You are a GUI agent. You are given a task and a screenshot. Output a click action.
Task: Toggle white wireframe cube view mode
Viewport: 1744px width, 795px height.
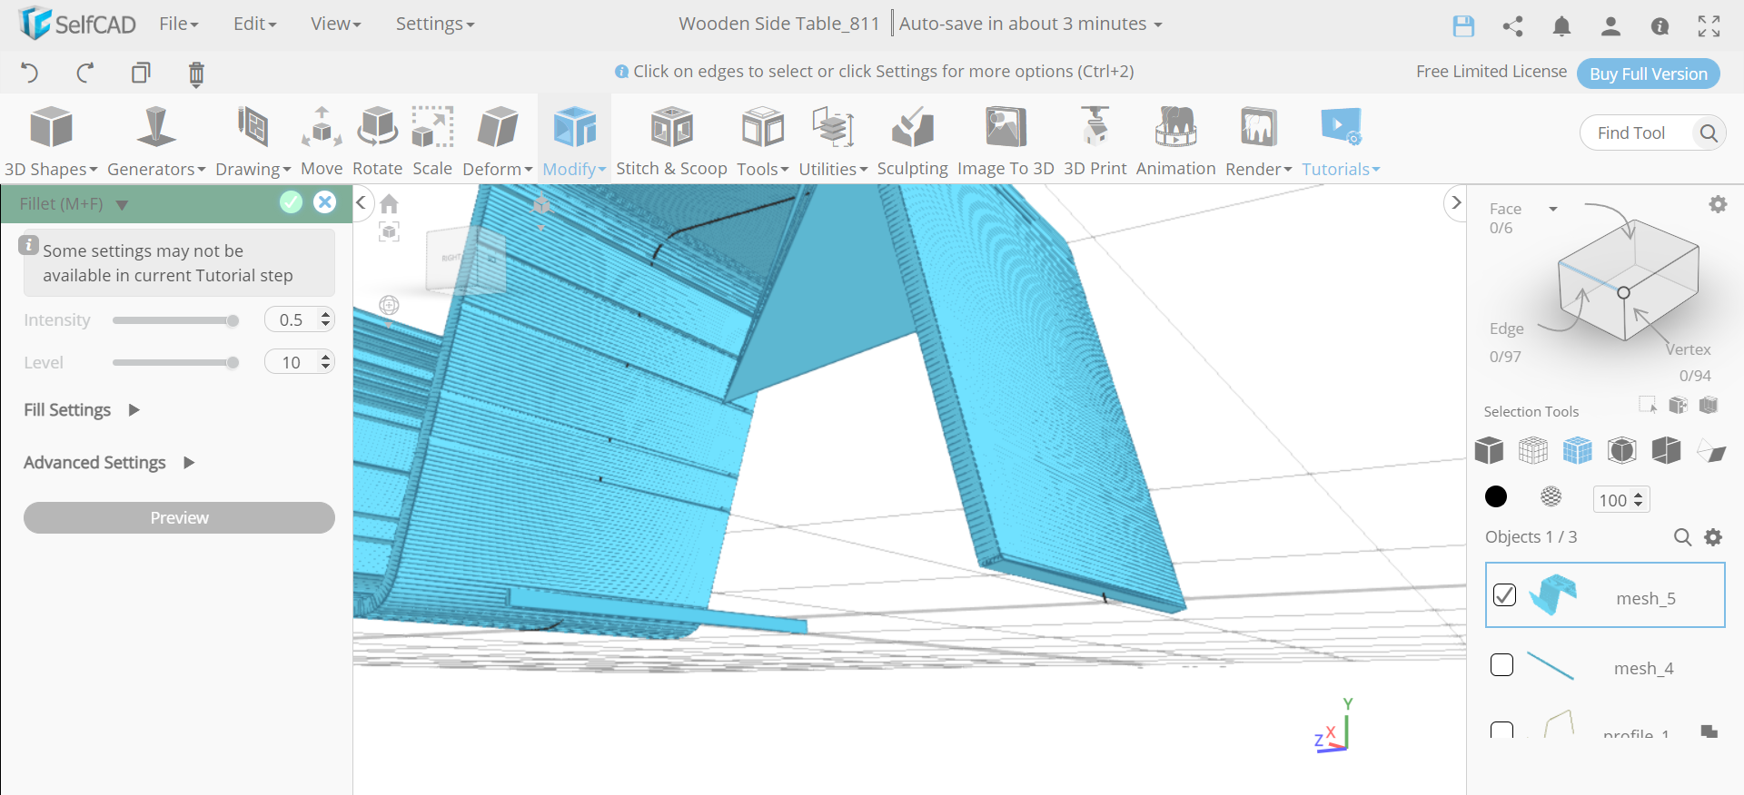1533,450
